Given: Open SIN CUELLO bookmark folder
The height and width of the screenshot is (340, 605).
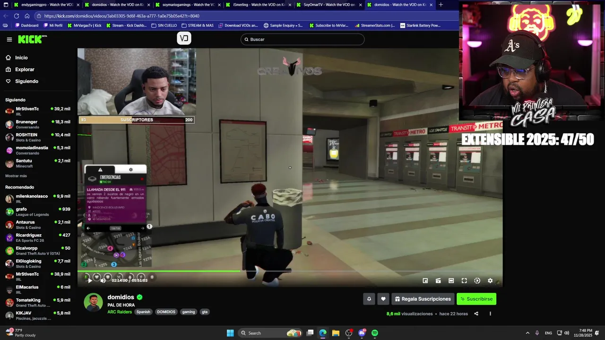Looking at the screenshot, I should pyautogui.click(x=164, y=25).
